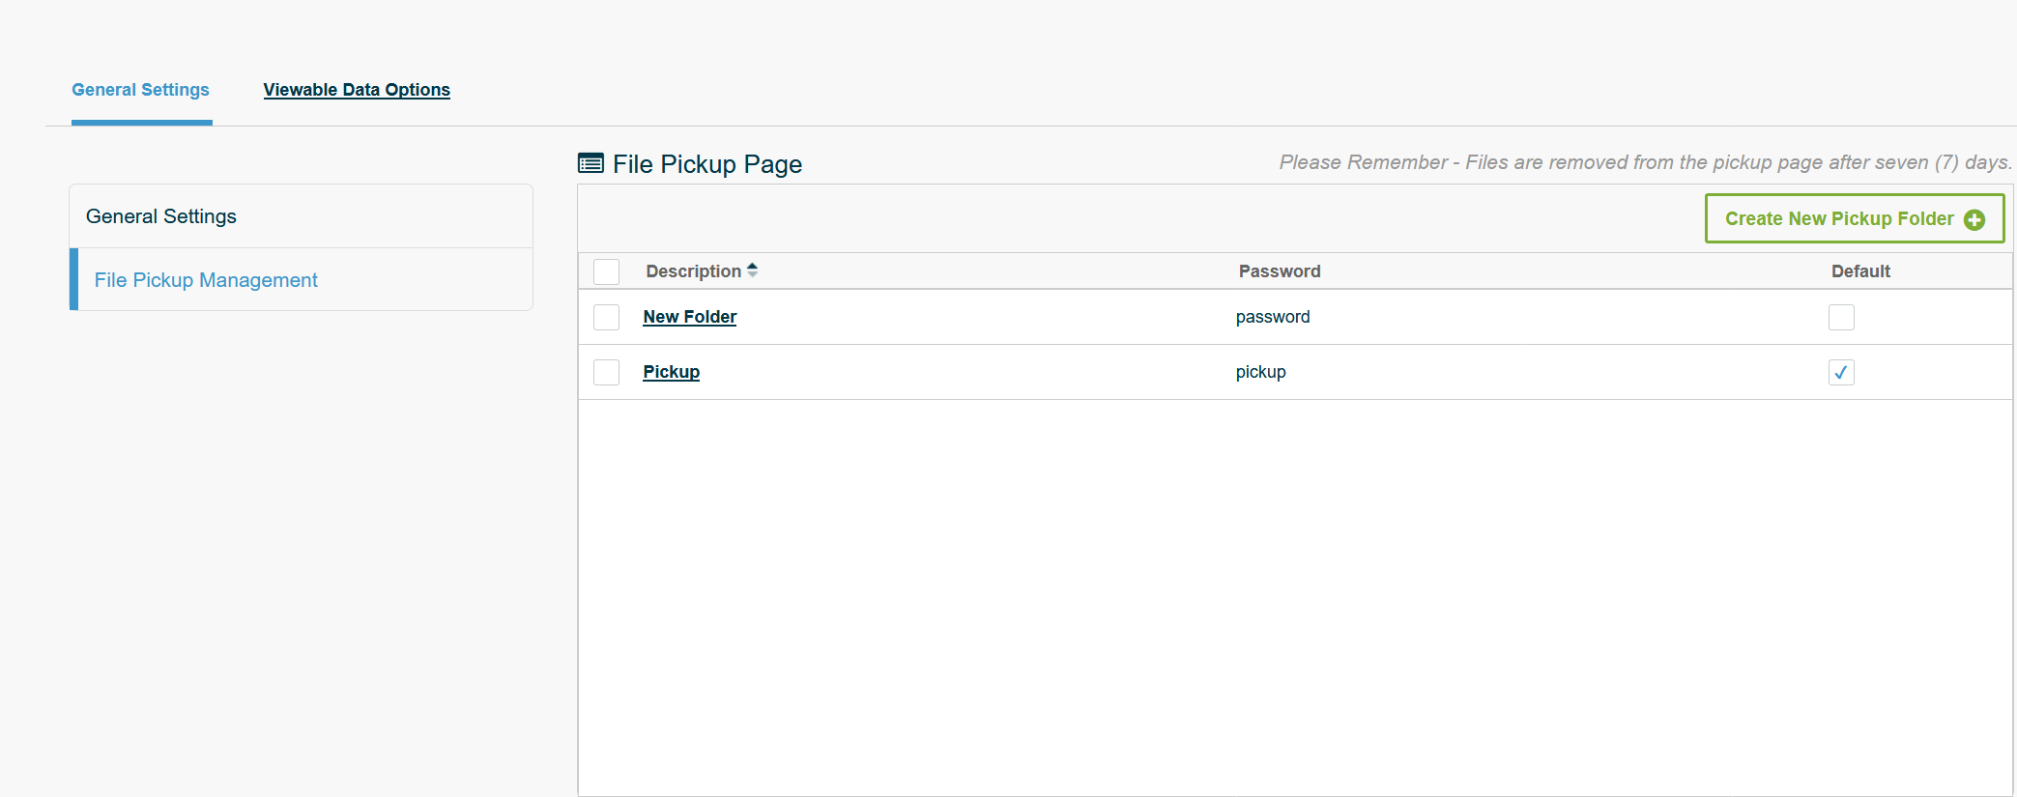Select the General Settings tab
This screenshot has height=797, width=2017.
click(140, 89)
